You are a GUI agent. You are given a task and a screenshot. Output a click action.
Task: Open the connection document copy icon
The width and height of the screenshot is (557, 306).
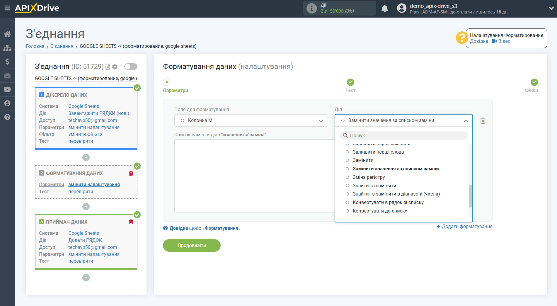[x=108, y=67]
